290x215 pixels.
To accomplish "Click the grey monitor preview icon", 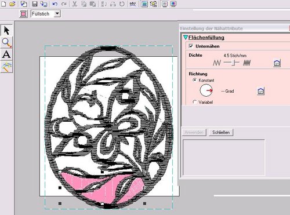I will [x=165, y=4].
